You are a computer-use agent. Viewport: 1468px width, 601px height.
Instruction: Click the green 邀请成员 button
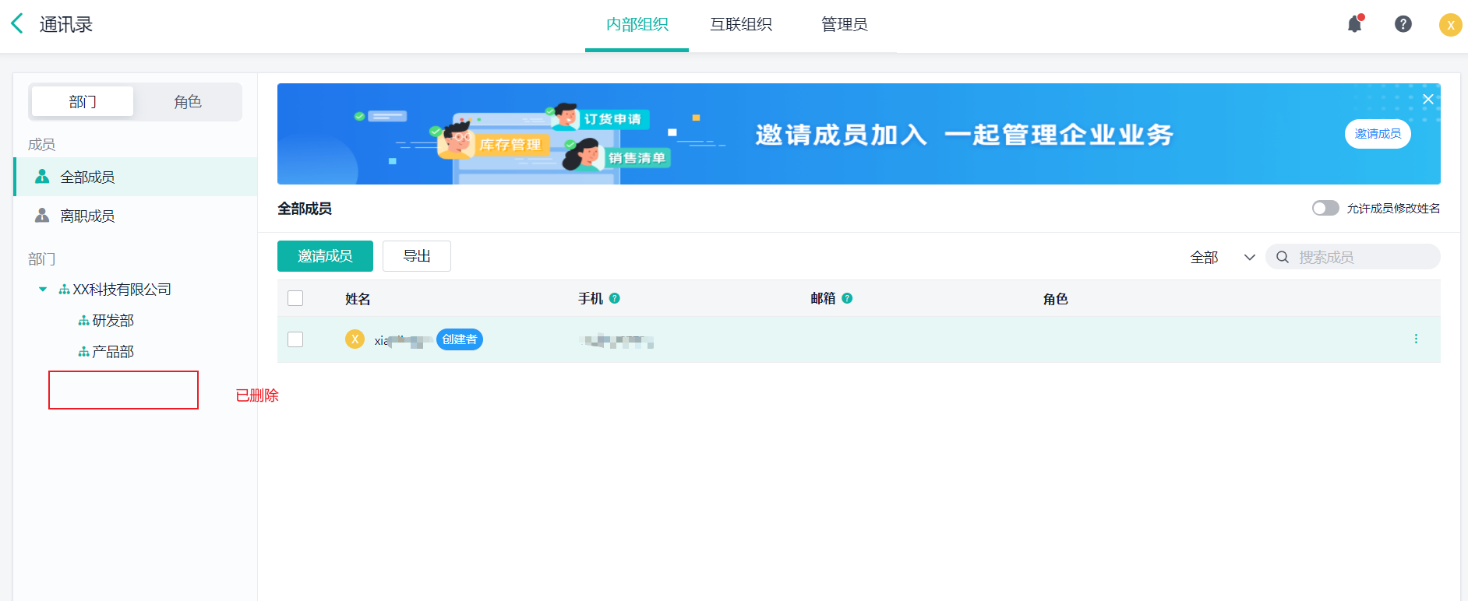tap(325, 256)
